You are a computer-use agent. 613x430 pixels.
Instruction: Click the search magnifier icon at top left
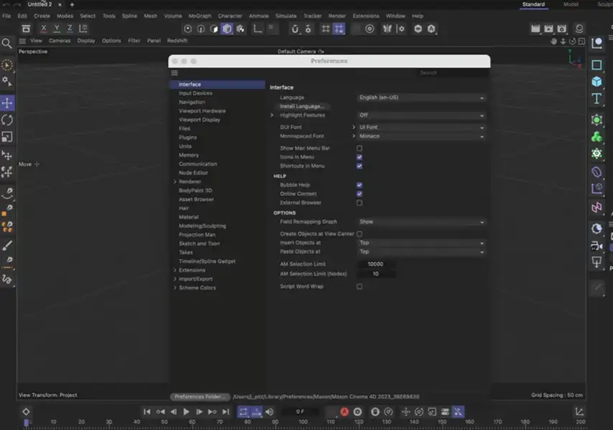[x=6, y=44]
